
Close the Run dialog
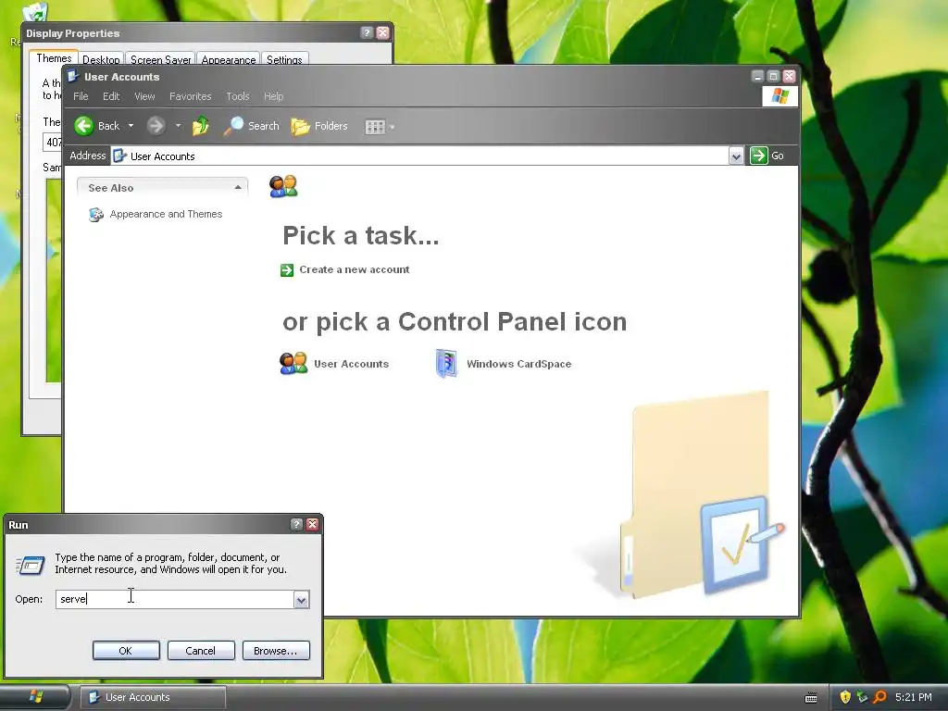312,524
